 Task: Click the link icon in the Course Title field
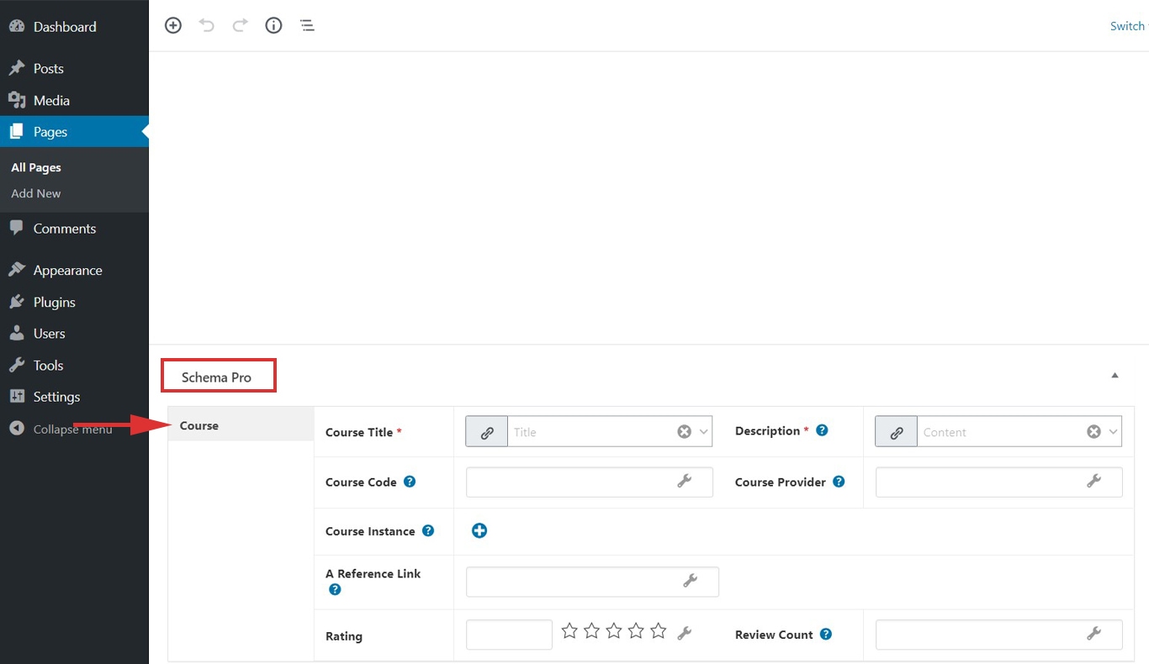pos(486,431)
